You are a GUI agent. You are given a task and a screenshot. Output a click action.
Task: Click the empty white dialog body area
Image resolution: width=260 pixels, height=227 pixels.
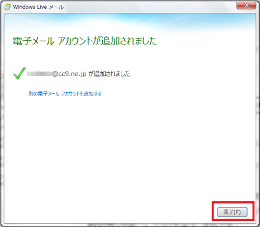(130, 149)
